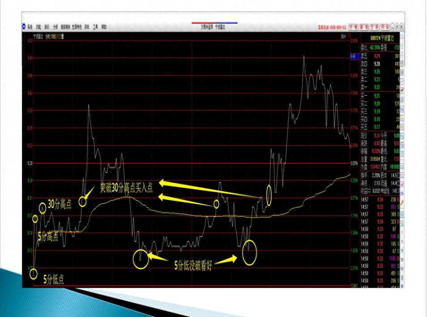The image size is (427, 317).
Task: Select the 卖四 9.28 order row
Action: click(380, 64)
